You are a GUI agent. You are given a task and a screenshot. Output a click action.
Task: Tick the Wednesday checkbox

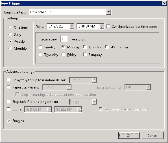pos(107,47)
